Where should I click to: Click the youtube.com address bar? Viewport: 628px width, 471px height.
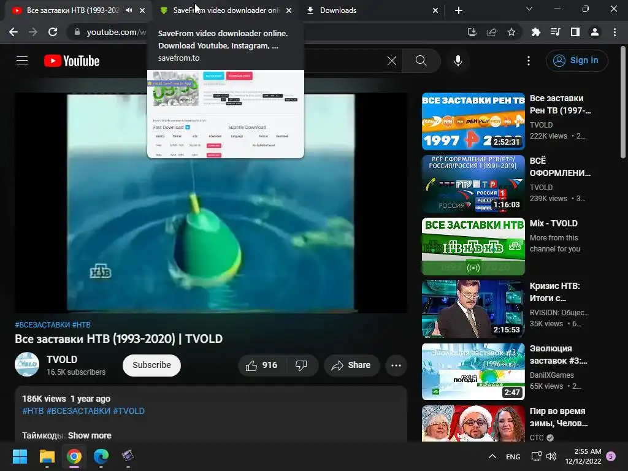(x=117, y=32)
